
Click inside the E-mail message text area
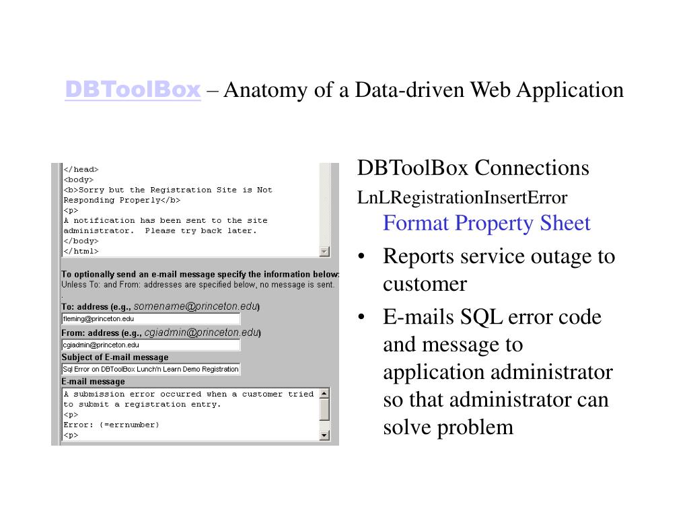pyautogui.click(x=190, y=414)
